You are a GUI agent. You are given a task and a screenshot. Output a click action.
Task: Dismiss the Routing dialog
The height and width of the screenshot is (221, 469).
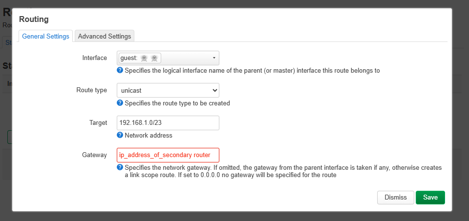tap(395, 198)
